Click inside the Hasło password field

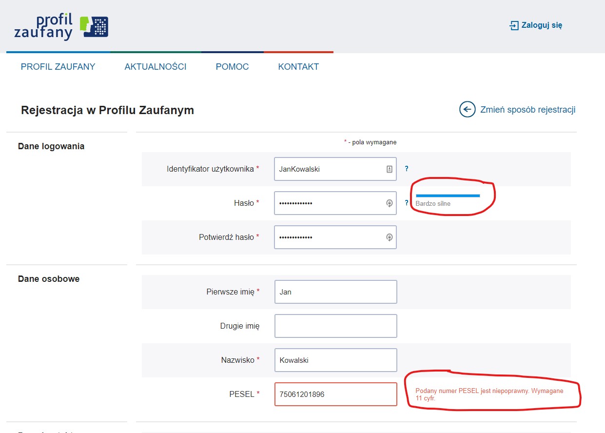coord(335,203)
